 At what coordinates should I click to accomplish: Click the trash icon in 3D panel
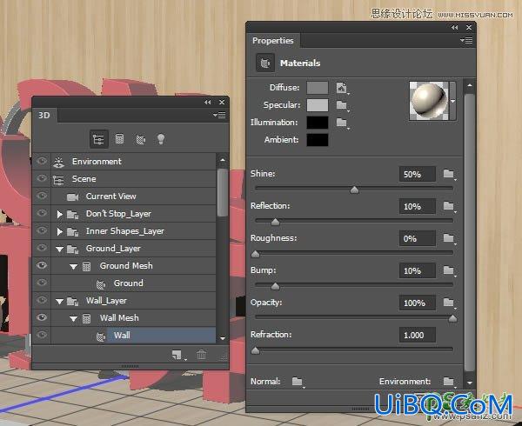coord(202,355)
